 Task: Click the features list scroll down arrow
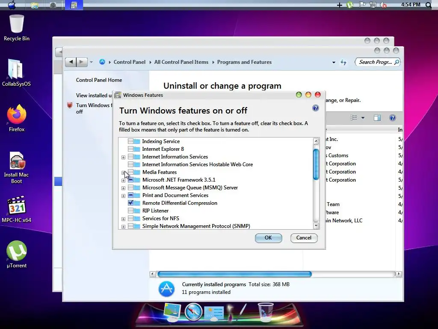(316, 226)
